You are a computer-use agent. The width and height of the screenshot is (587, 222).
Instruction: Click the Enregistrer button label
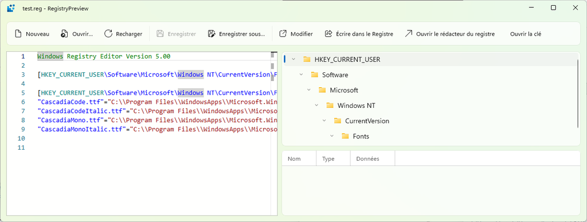tap(182, 34)
